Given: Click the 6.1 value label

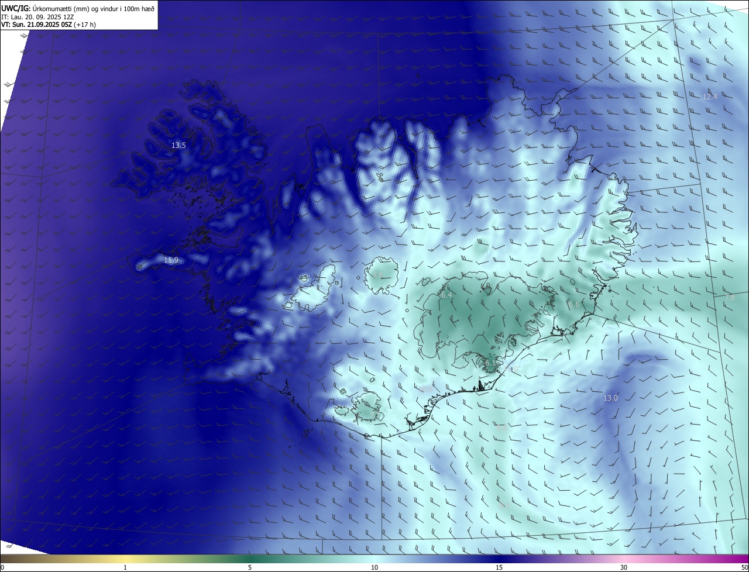Looking at the screenshot, I should click(490, 363).
